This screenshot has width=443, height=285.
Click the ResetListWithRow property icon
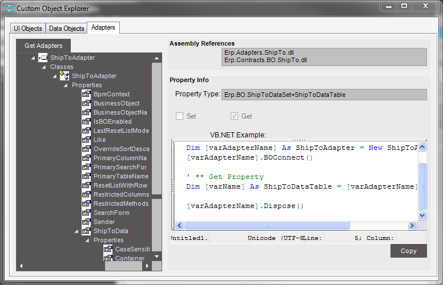click(86, 185)
